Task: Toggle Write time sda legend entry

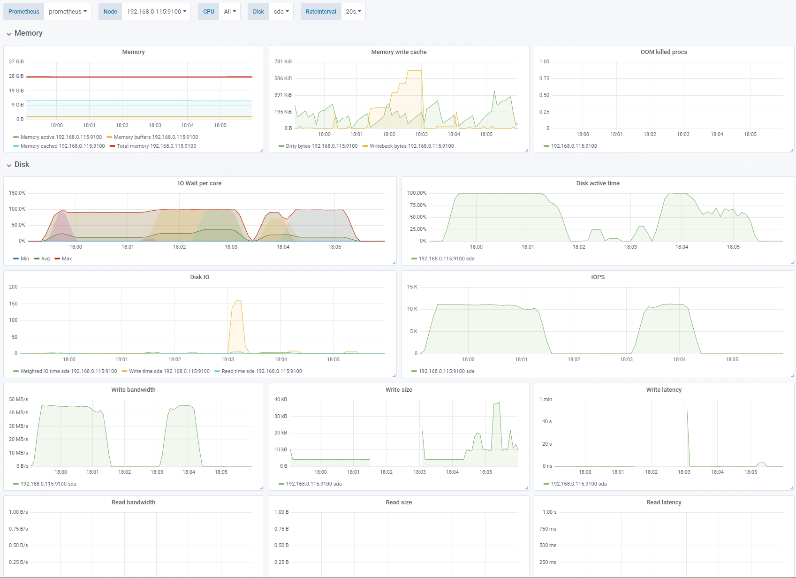Action: (169, 371)
